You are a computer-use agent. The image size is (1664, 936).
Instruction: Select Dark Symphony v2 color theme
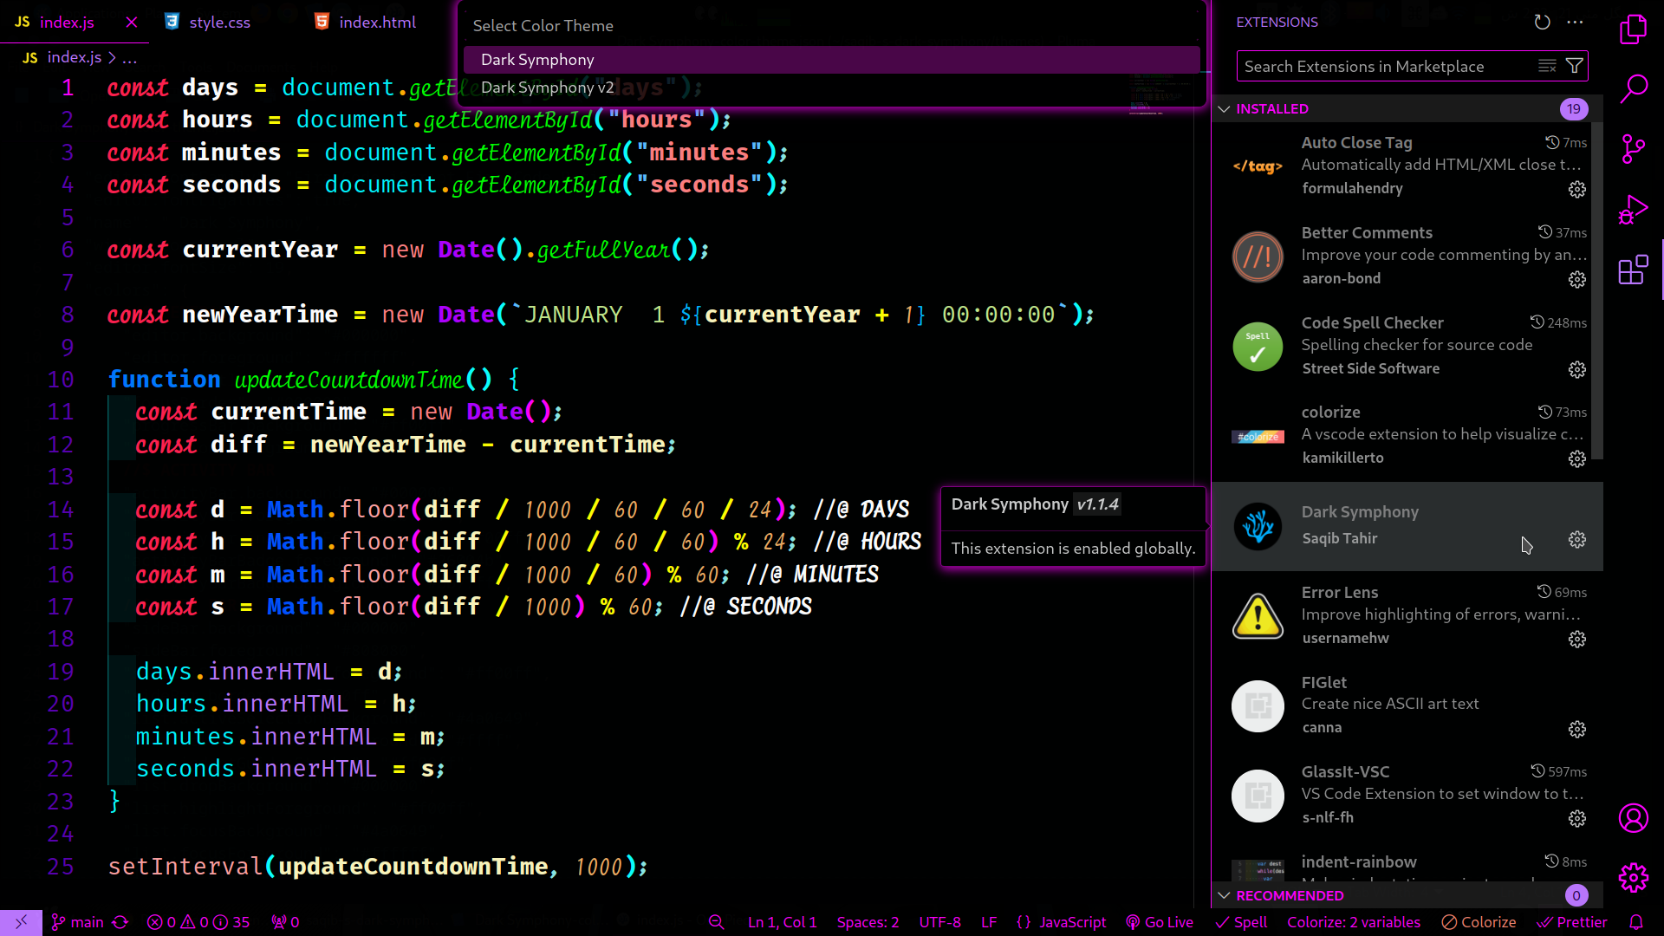pos(547,88)
